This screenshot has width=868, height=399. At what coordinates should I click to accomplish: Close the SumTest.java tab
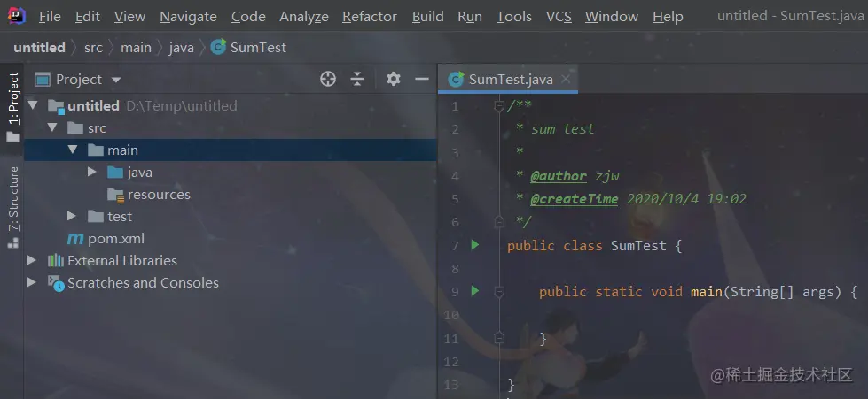pyautogui.click(x=566, y=79)
